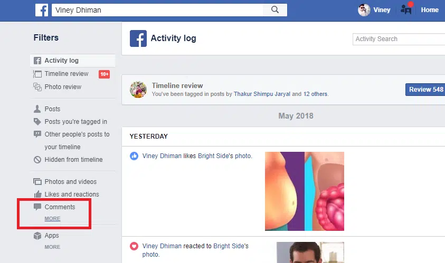
Task: Open Timeline review avatar thumbnail
Action: (x=138, y=90)
